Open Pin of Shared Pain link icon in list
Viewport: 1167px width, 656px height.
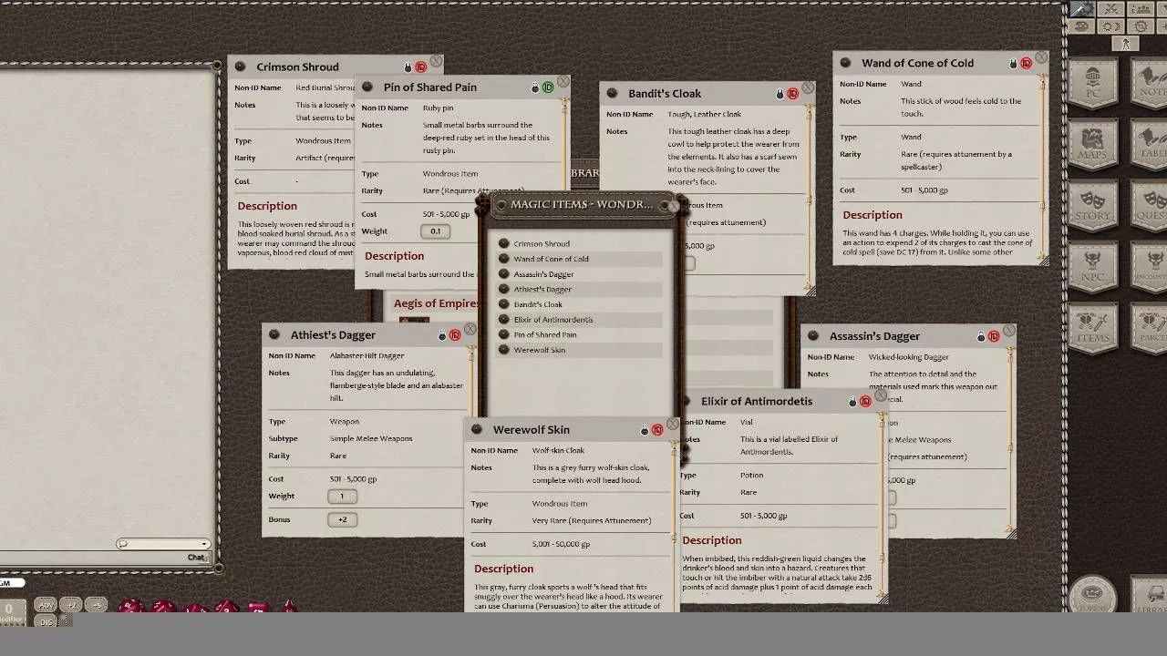coord(503,334)
